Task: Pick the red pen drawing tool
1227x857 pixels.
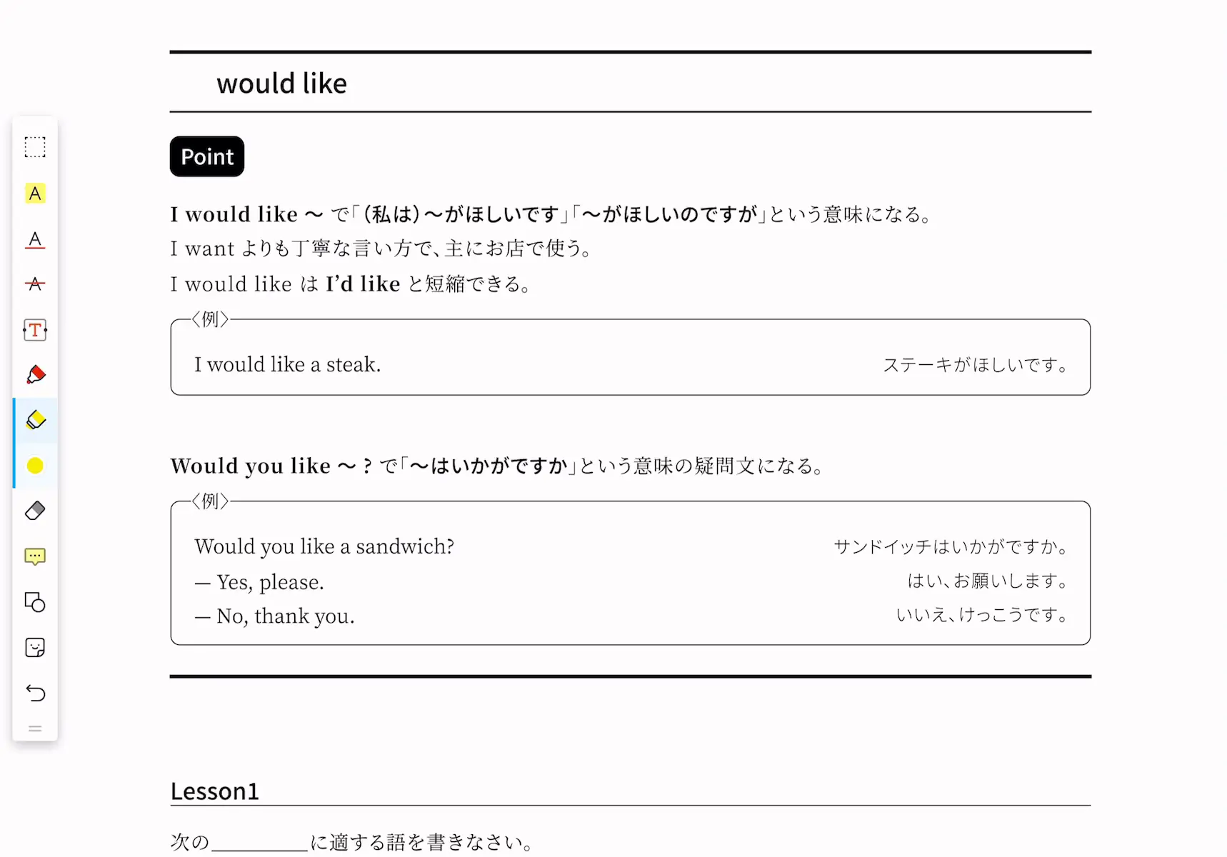Action: 35,375
